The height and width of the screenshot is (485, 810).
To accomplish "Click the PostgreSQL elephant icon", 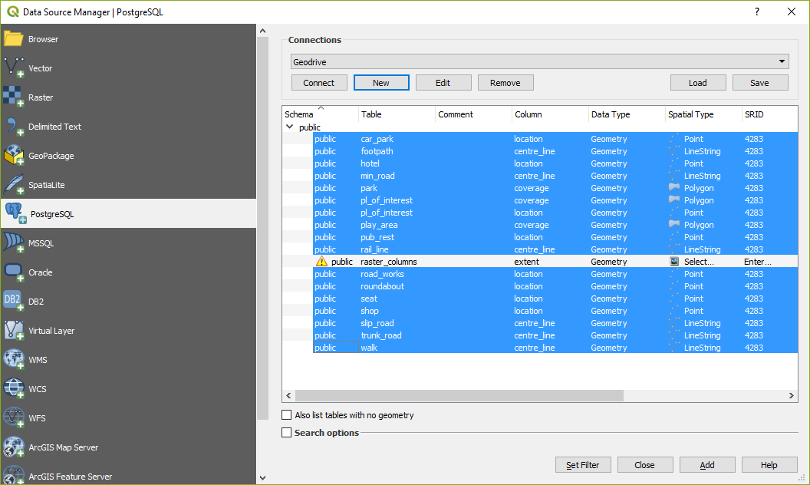I will click(x=15, y=213).
